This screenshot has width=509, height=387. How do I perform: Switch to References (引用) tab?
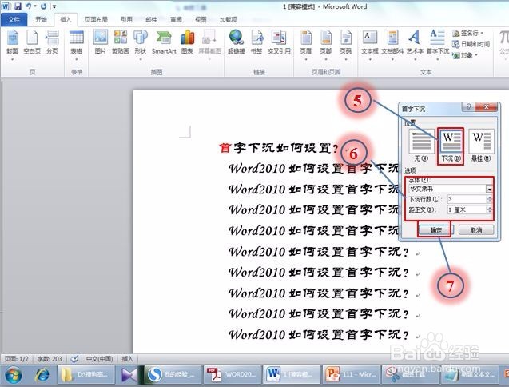pyautogui.click(x=126, y=19)
